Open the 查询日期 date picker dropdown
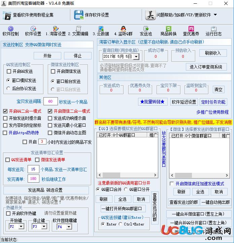Image resolution: width=234 pixels, height=243 pixels. pyautogui.click(x=136, y=57)
